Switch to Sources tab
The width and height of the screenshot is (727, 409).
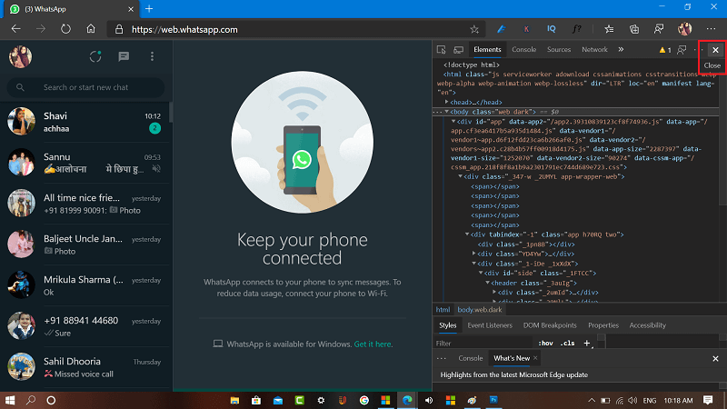[559, 50]
